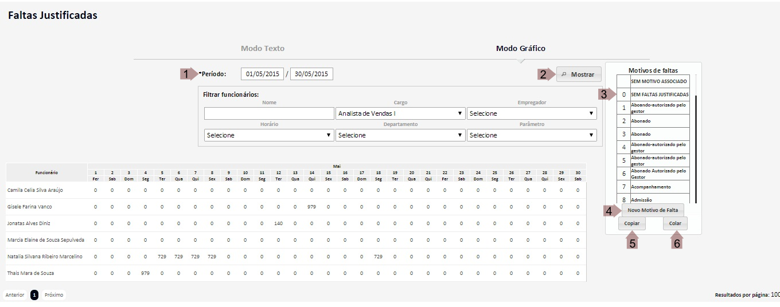This screenshot has width=780, height=307.
Task: Select the SEM FALTAS JUSTIFICADAS reason
Action: click(659, 94)
